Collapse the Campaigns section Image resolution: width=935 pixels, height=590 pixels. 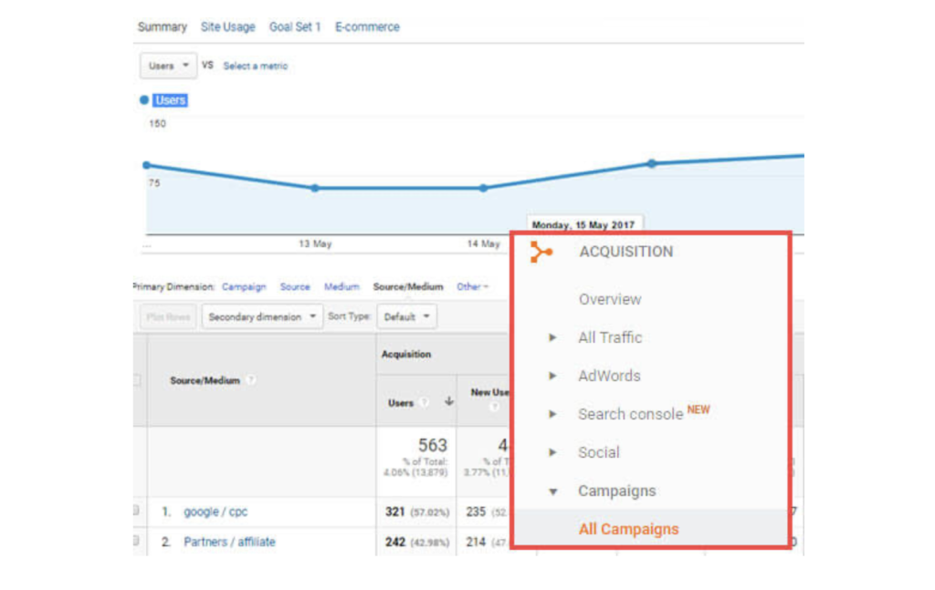(552, 491)
